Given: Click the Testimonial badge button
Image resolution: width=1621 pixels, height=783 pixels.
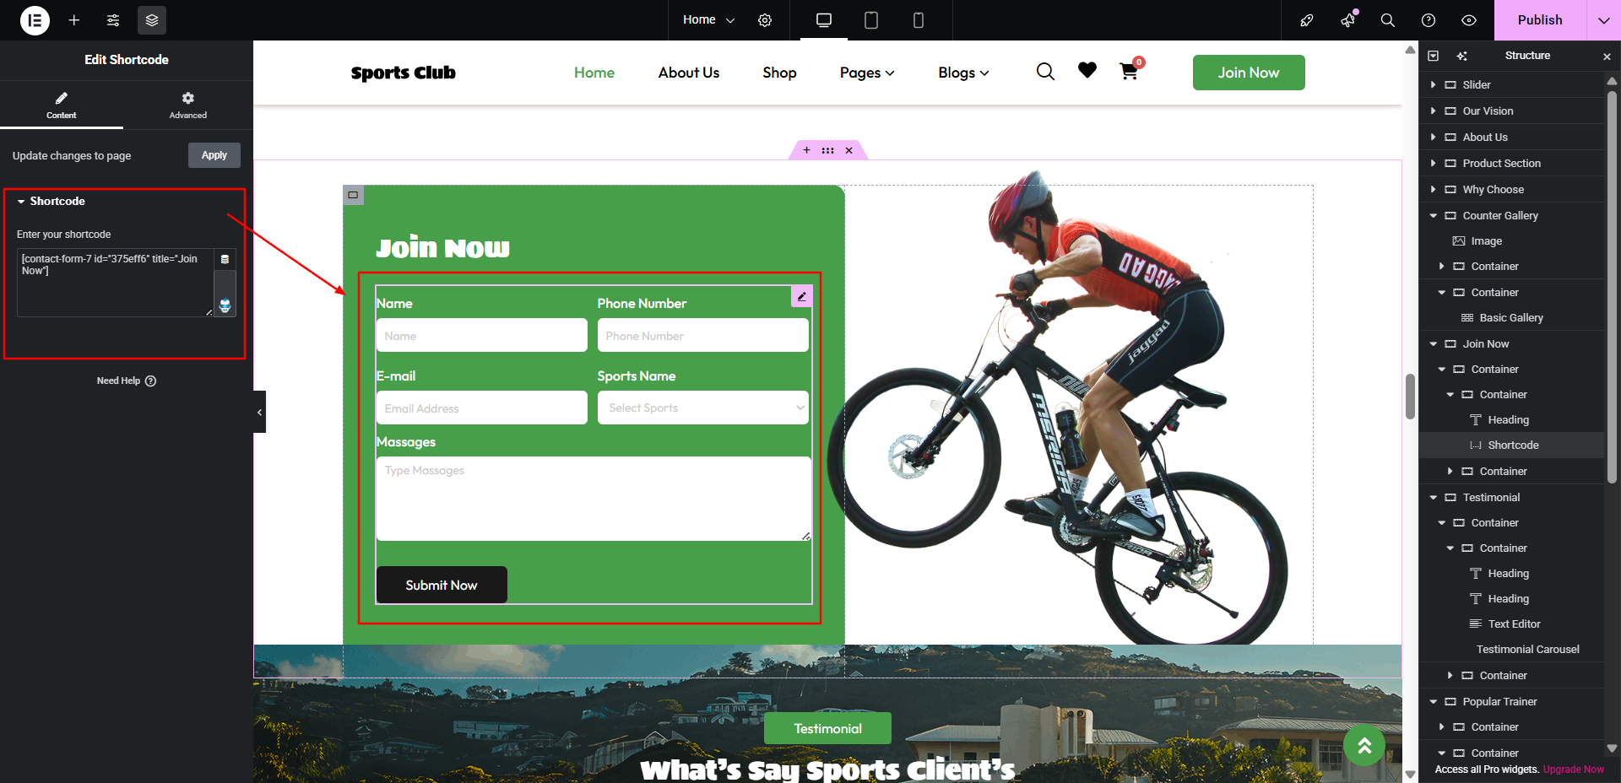Looking at the screenshot, I should pyautogui.click(x=827, y=728).
